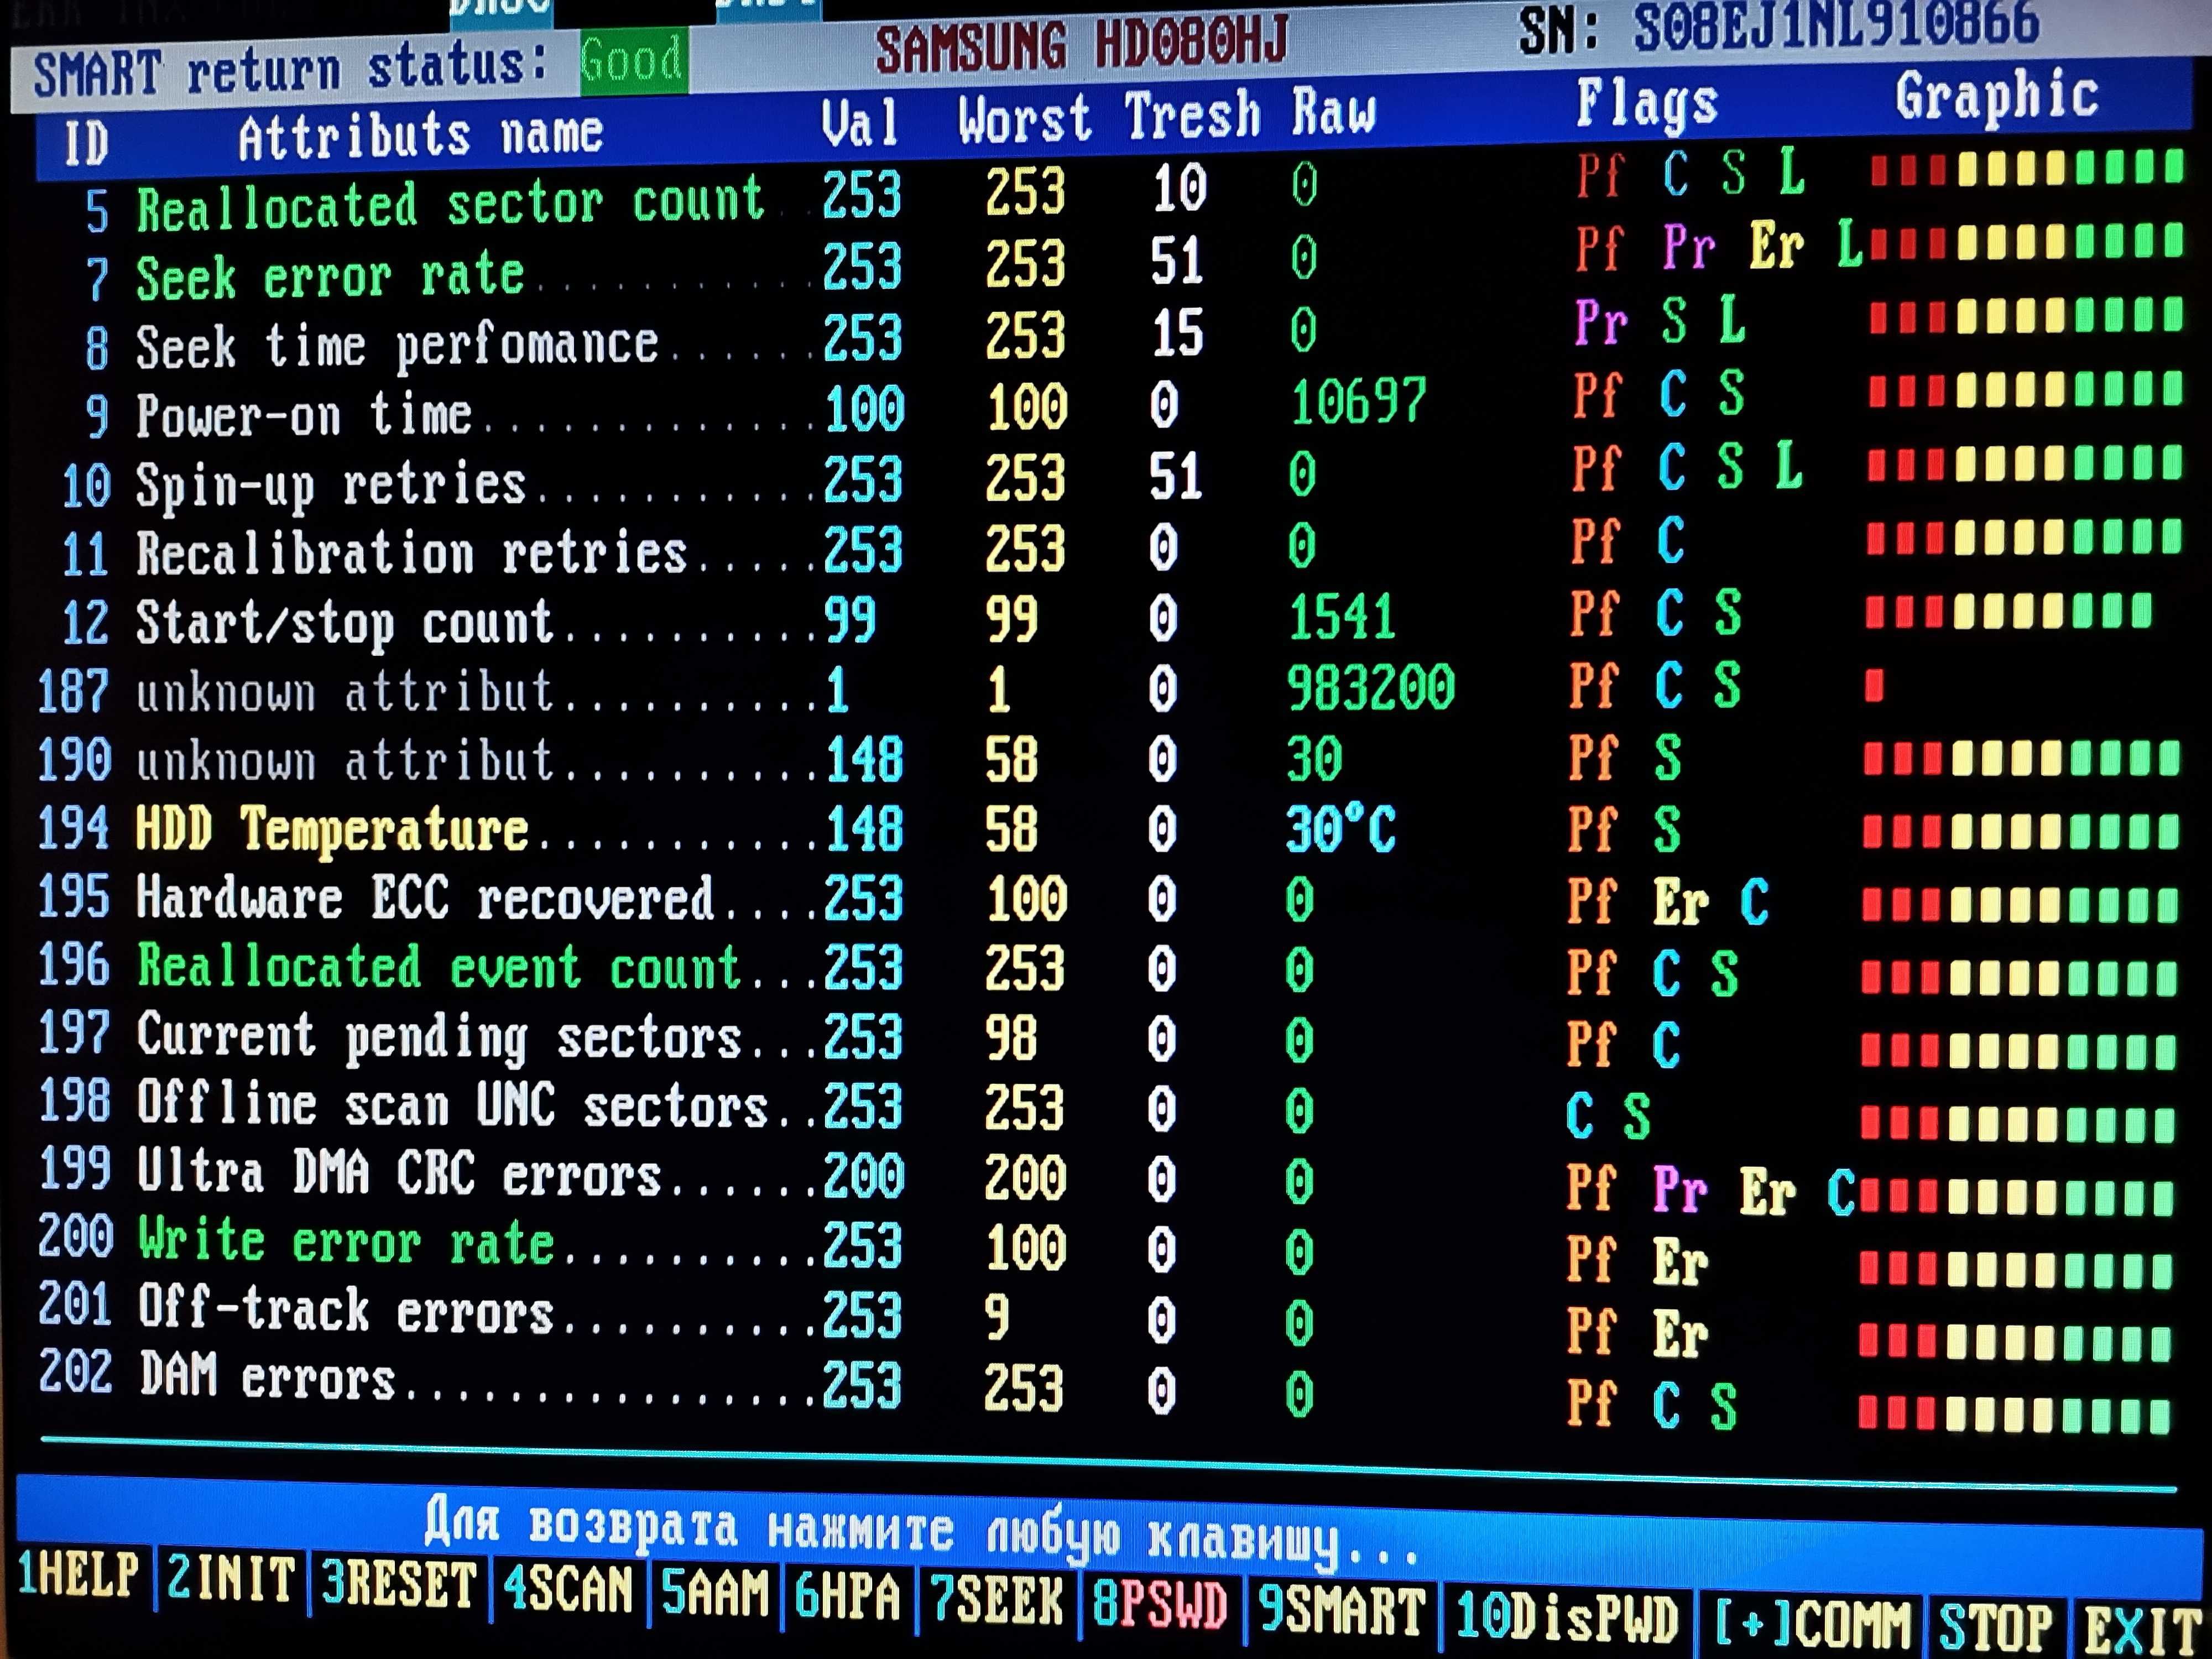2212x1659 pixels.
Task: Click threshold 10 of Reallocated sector count
Action: click(x=1180, y=188)
